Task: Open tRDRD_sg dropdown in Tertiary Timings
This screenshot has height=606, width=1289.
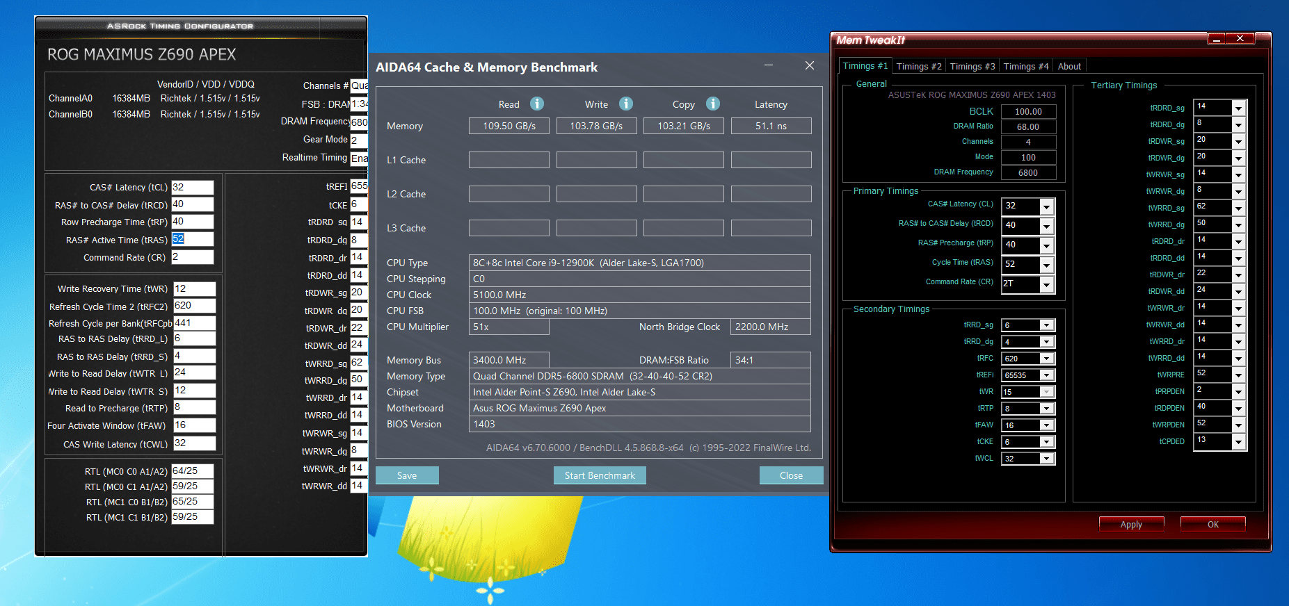Action: (1238, 108)
